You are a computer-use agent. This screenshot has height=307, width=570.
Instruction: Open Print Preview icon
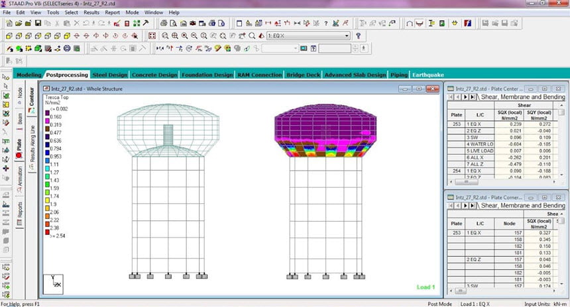pos(174,23)
